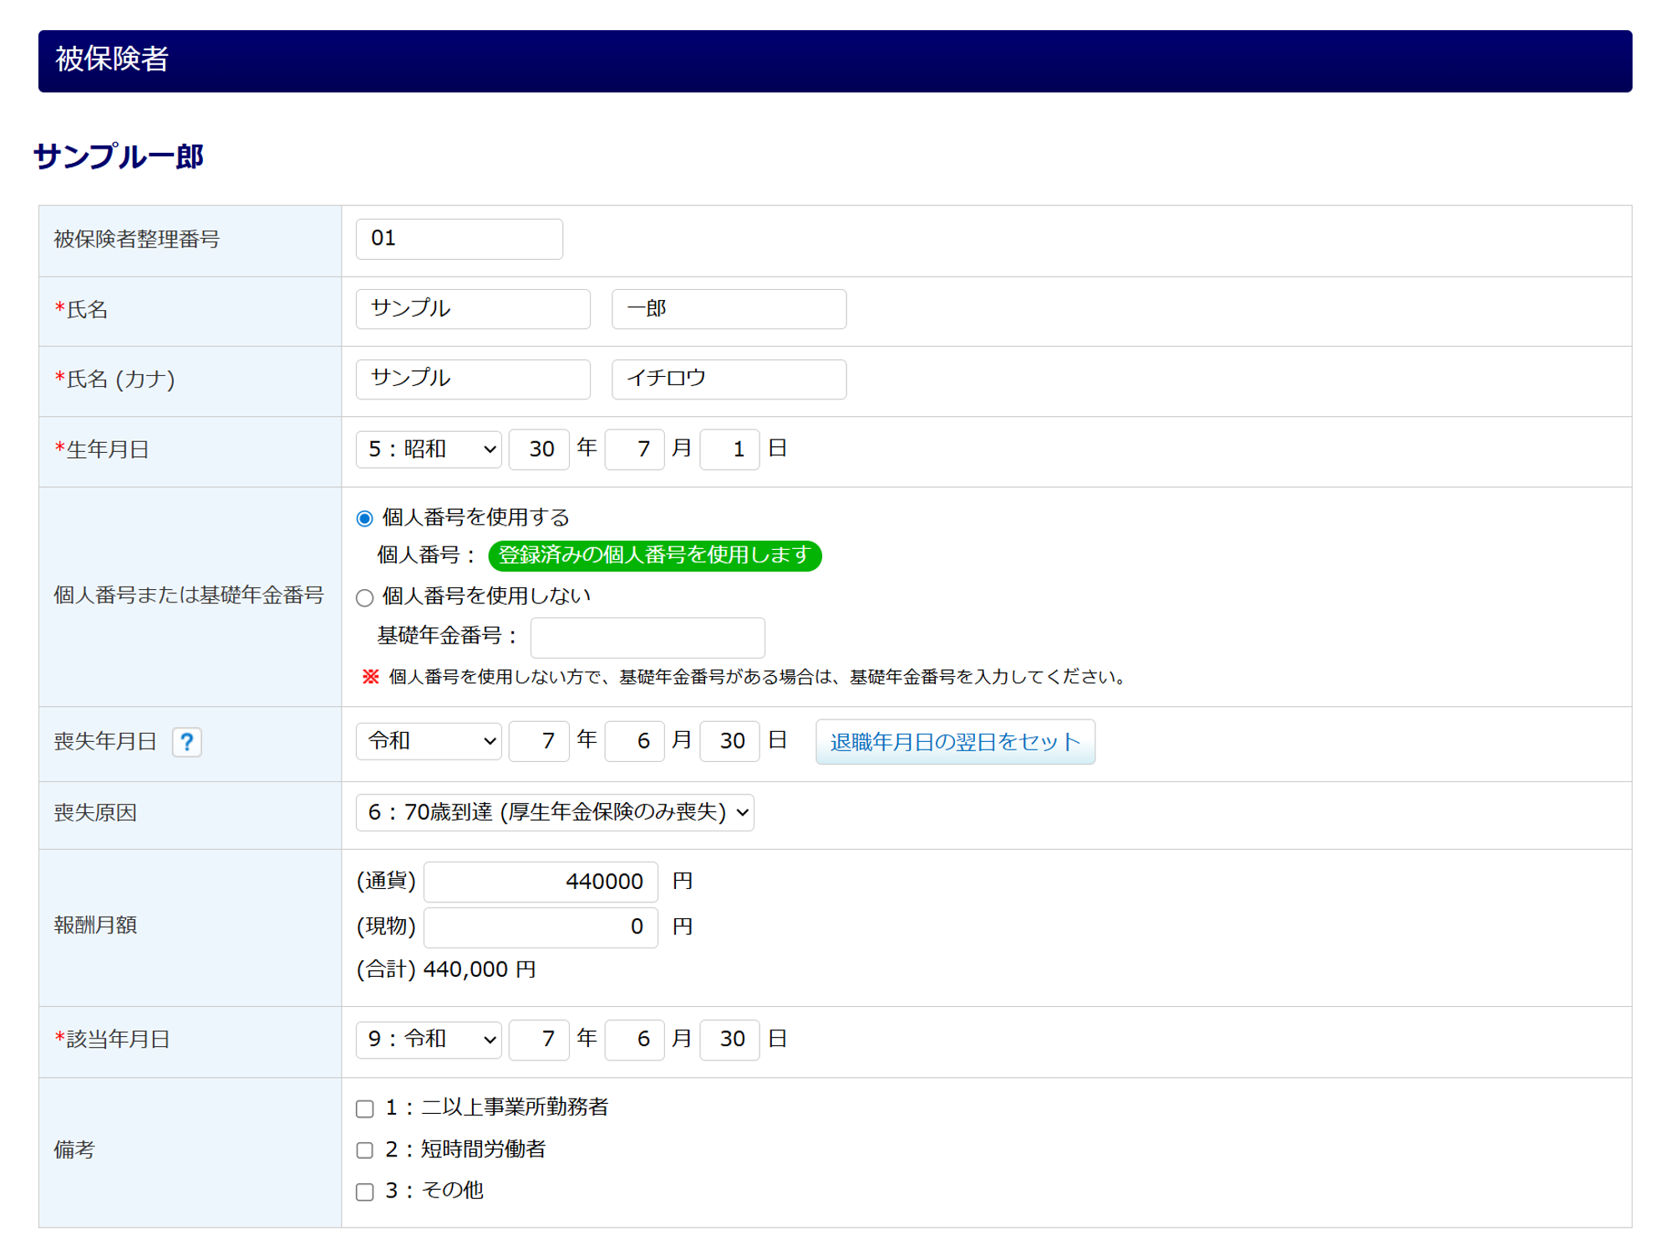The height and width of the screenshot is (1250, 1671).
Task: Click the (合計) 440,000 円 total text
Action: [x=446, y=969]
